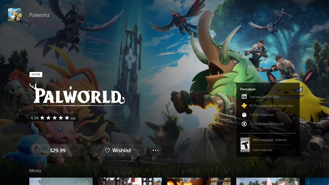Open the three-dot more options menu

155,150
